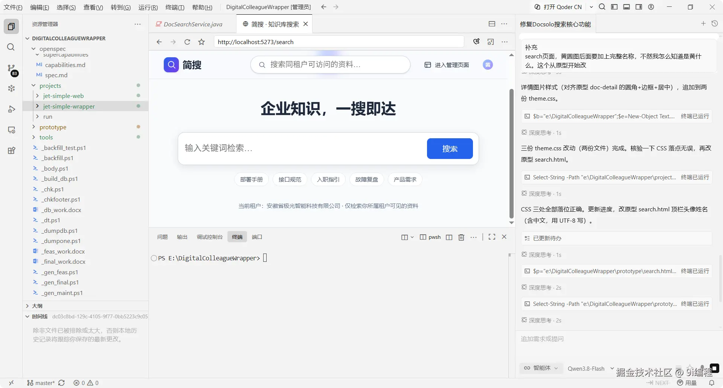Open the Search view in activity bar
723x388 pixels.
(x=11, y=47)
